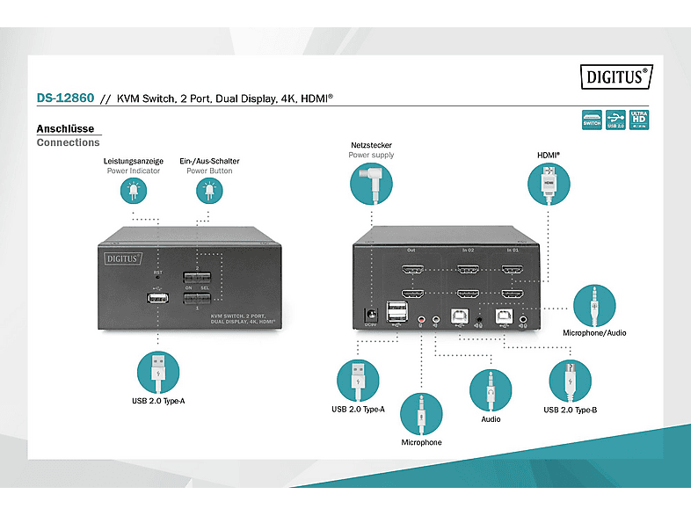This screenshot has height=516, width=691.
Task: Click the DC 9V power jack
Action: (371, 315)
